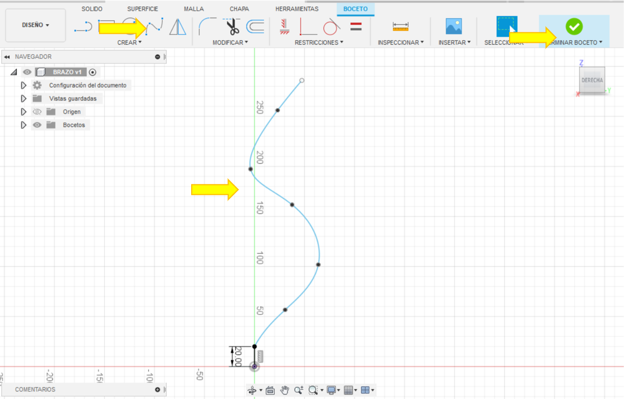Open the INSERTAR dropdown menu

[454, 42]
